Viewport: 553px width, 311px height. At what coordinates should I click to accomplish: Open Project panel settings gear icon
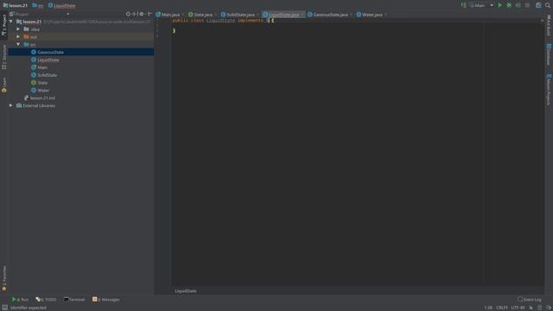click(142, 14)
